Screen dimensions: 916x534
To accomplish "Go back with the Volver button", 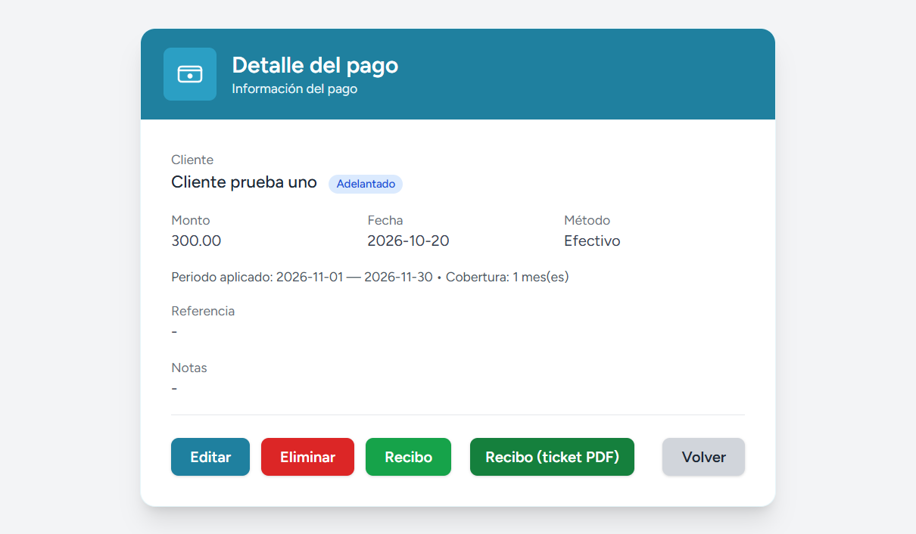I will (703, 457).
